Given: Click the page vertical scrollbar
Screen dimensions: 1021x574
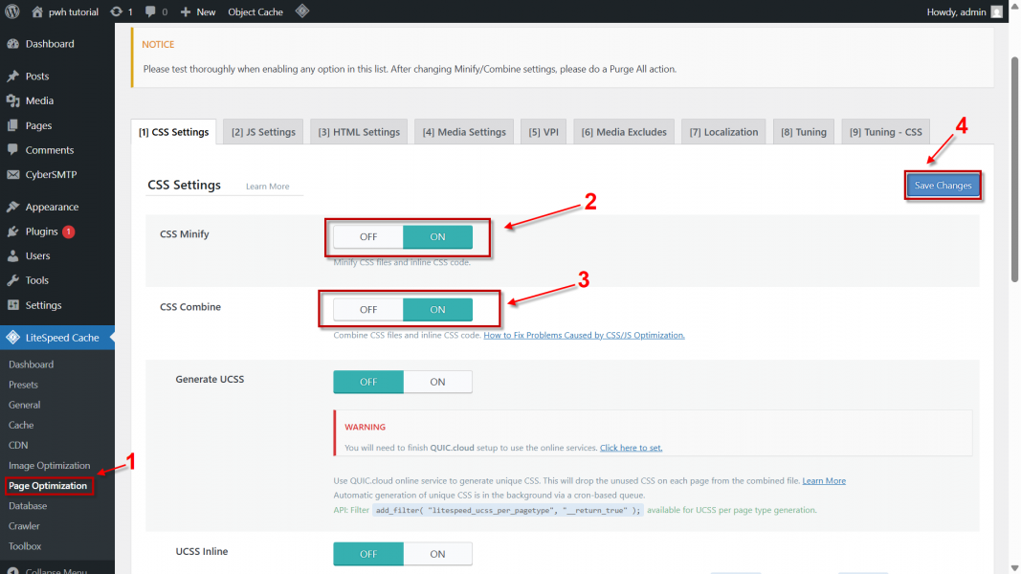Looking at the screenshot, I should [1014, 170].
